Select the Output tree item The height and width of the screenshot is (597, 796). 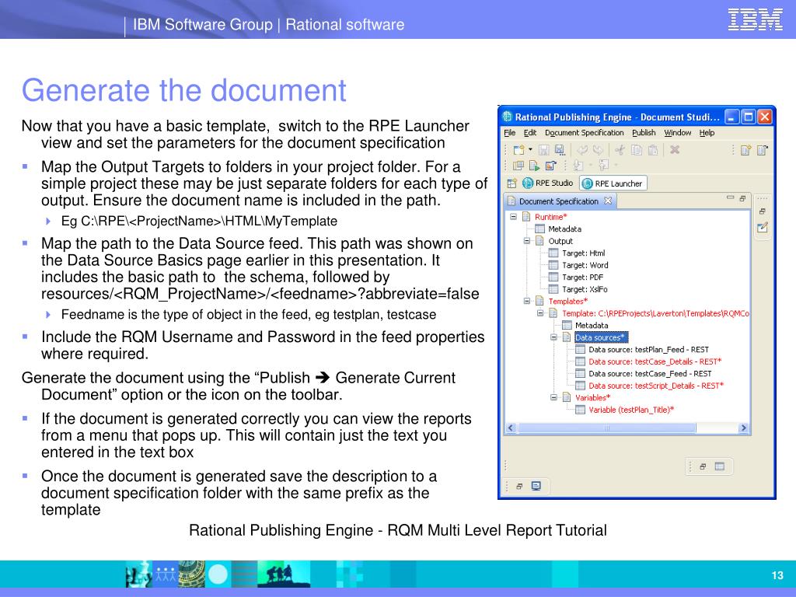(560, 241)
